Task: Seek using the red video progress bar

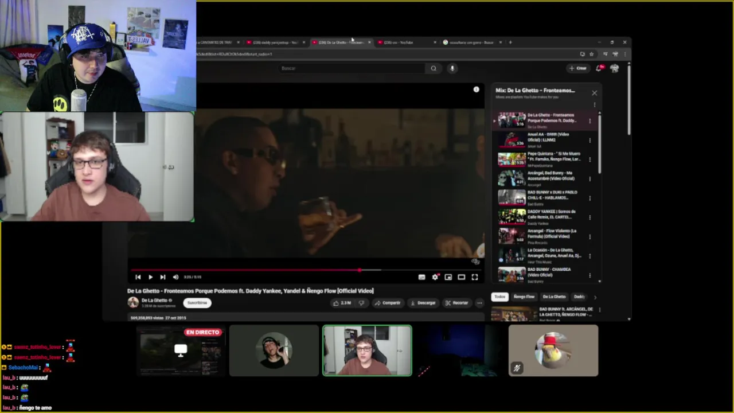Action: pos(307,270)
